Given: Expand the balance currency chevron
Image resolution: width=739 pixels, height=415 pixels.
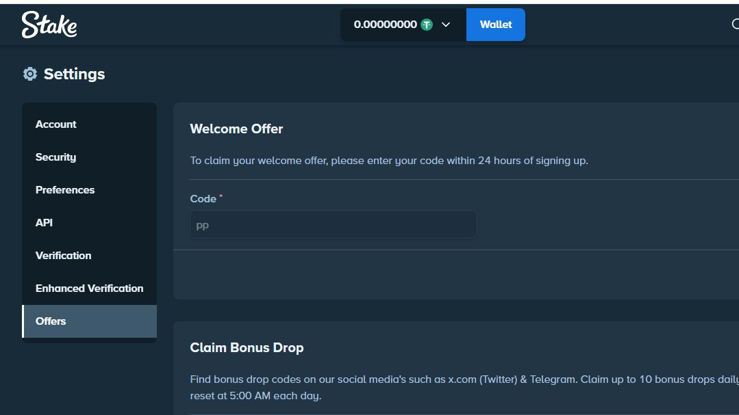Looking at the screenshot, I should [445, 25].
